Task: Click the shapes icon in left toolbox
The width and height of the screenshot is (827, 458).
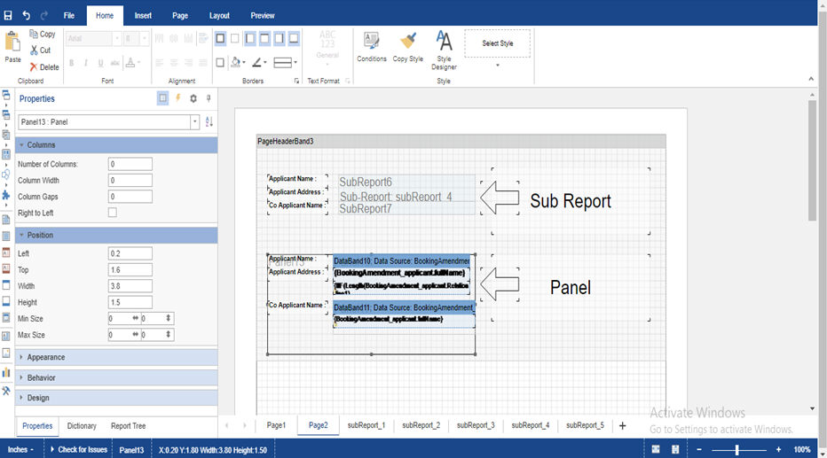Action: coord(6,175)
